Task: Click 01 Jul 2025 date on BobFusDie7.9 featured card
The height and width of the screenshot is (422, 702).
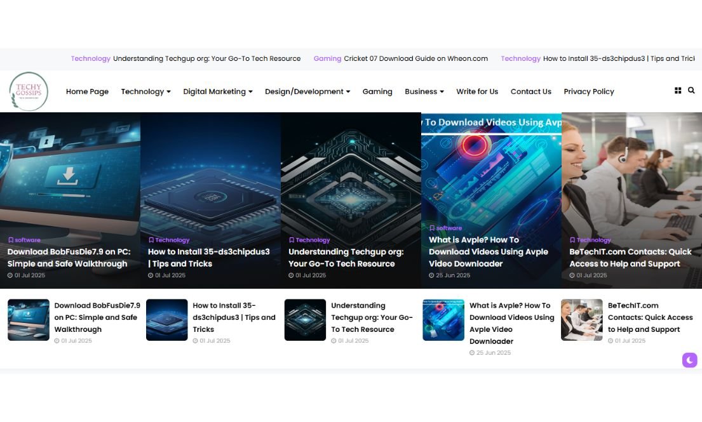Action: pos(27,275)
